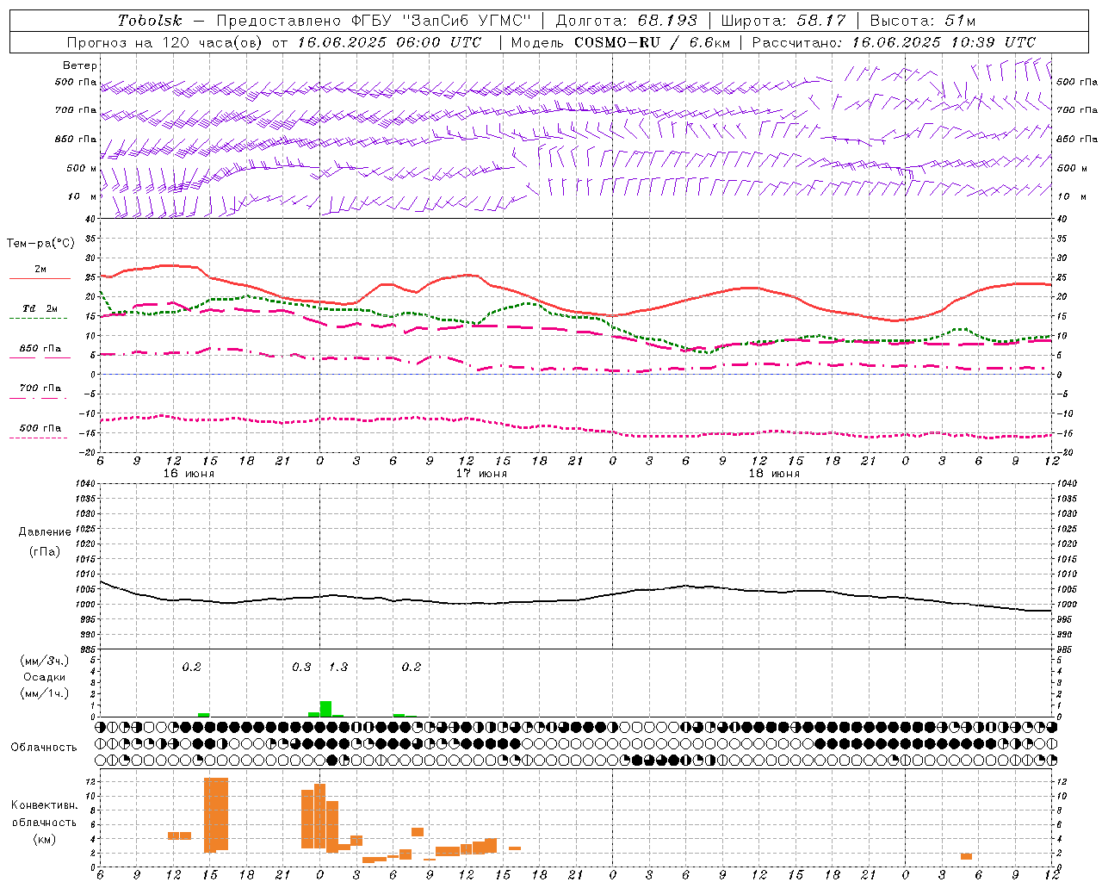
Task: Click the '(км)' unit label for convective cloud
Action: tap(44, 839)
